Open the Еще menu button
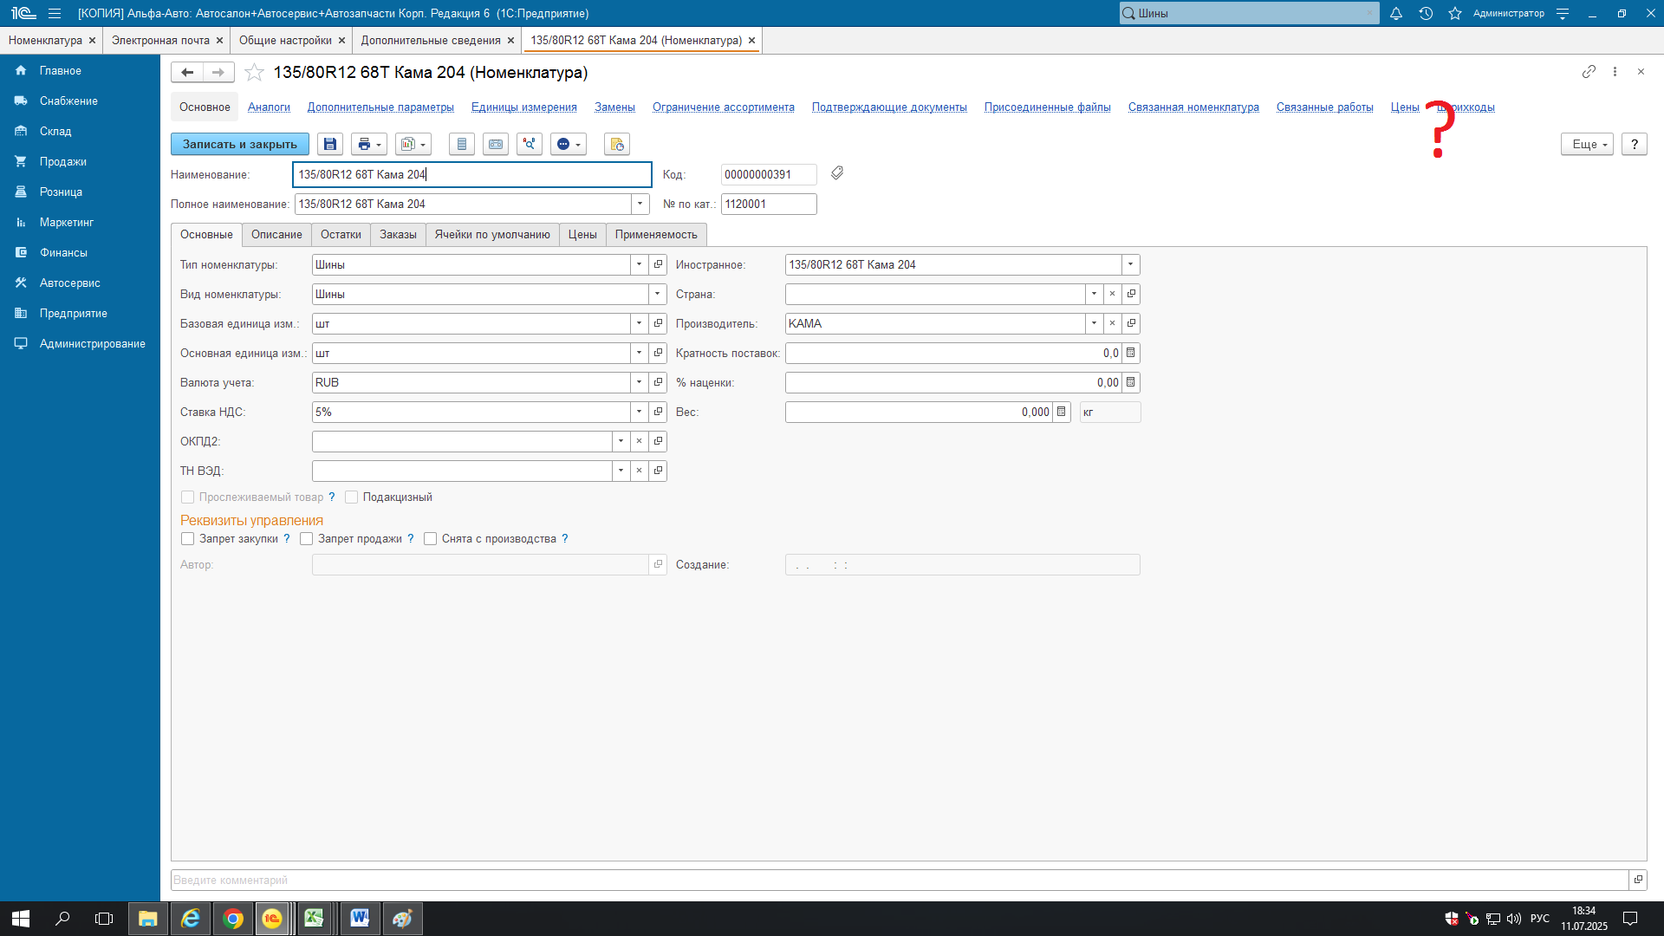The width and height of the screenshot is (1664, 936). (x=1588, y=144)
